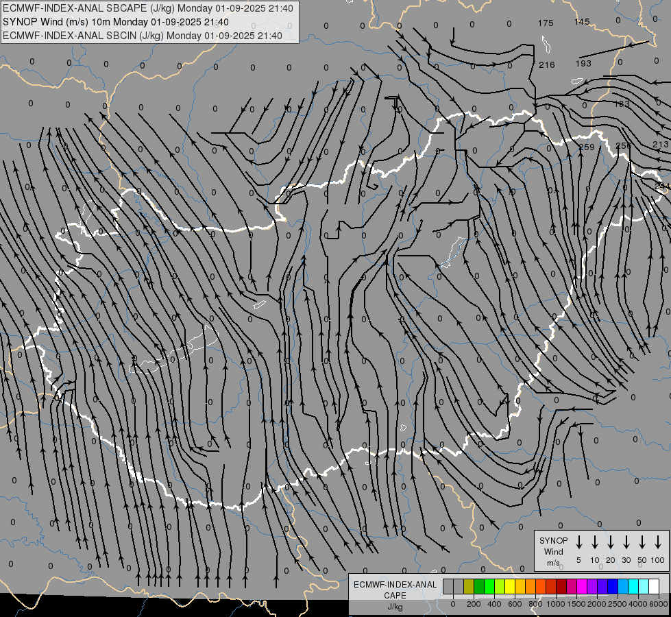The image size is (671, 617).
Task: Click the CAPE value 175 on map
Action: click(x=546, y=23)
